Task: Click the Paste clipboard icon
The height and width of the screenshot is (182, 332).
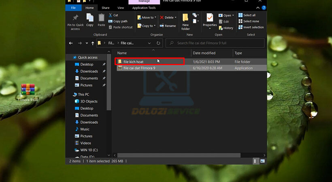Action: (x=101, y=19)
